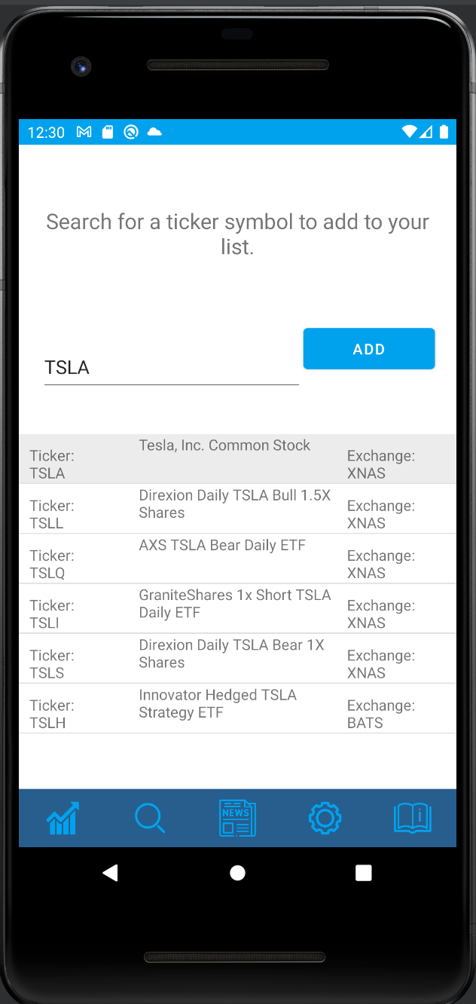Tap the Recent Apps square button
This screenshot has height=1004, width=476.
[364, 873]
